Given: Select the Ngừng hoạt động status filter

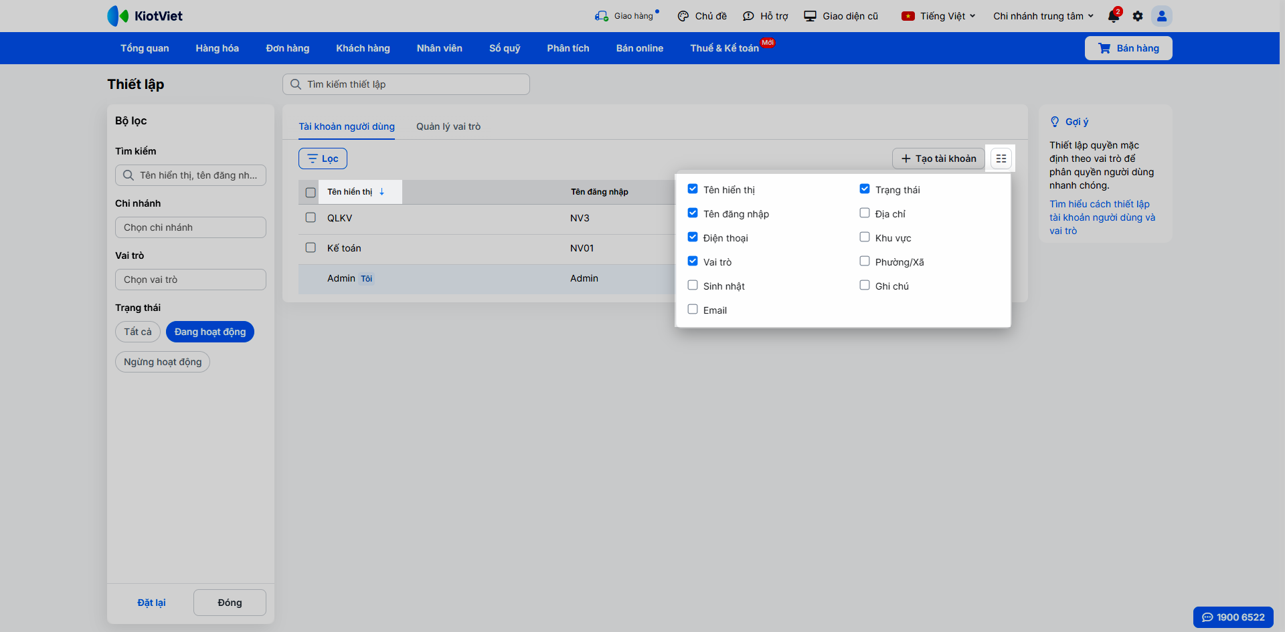Looking at the screenshot, I should (x=163, y=362).
